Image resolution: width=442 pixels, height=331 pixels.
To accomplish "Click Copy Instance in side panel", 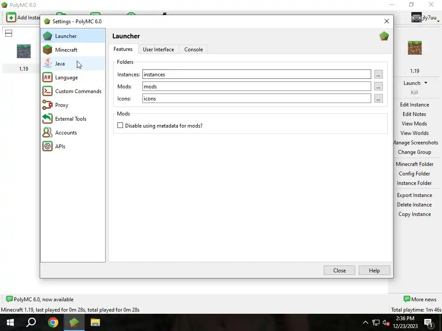I will point(414,214).
